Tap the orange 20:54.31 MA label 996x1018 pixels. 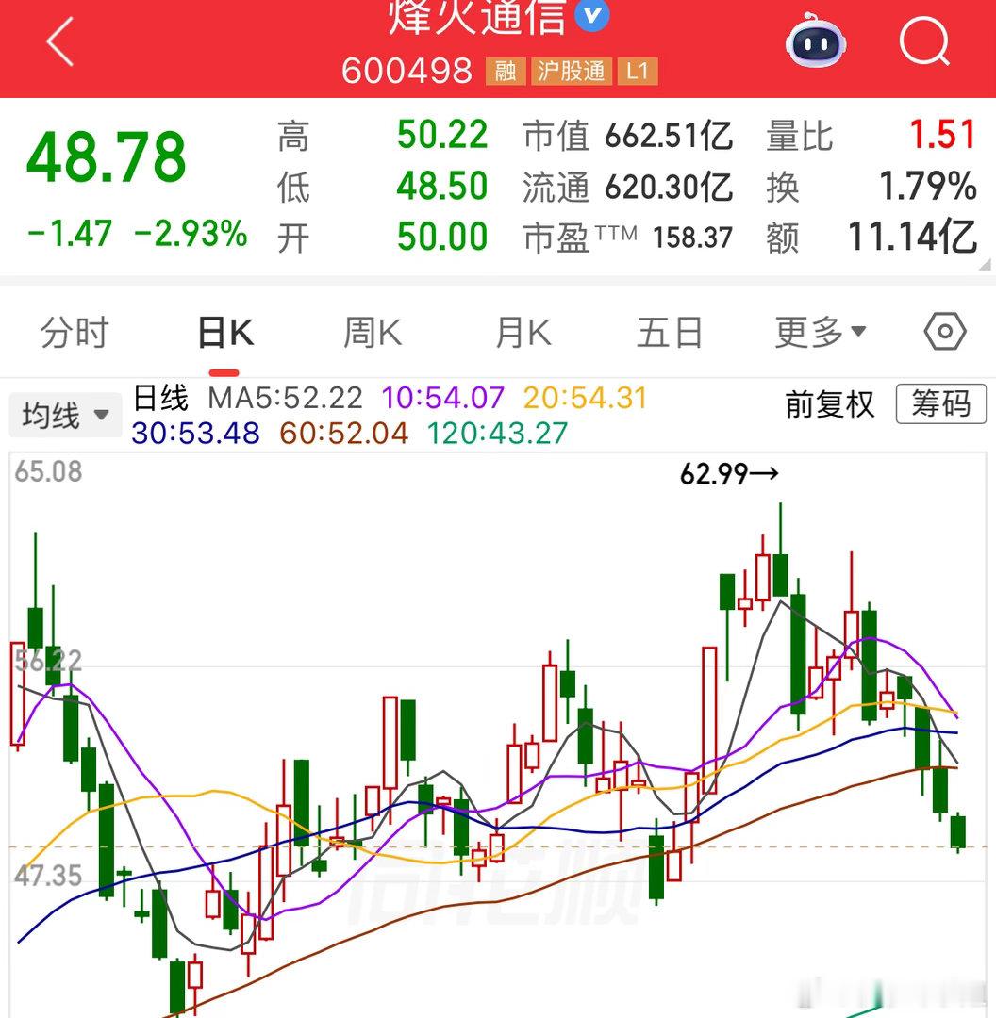[586, 398]
